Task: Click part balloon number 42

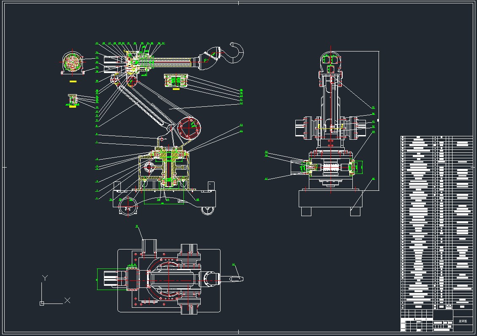Action: [x=241, y=103]
